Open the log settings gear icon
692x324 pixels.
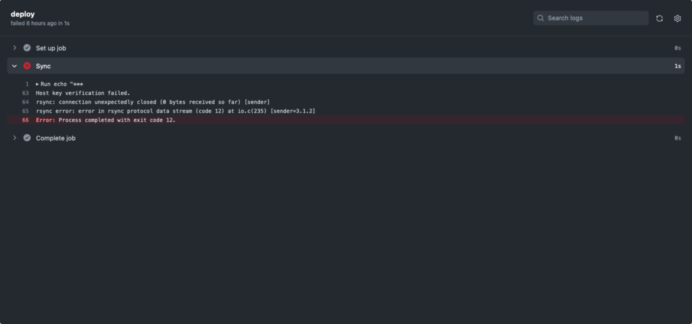[x=677, y=18]
